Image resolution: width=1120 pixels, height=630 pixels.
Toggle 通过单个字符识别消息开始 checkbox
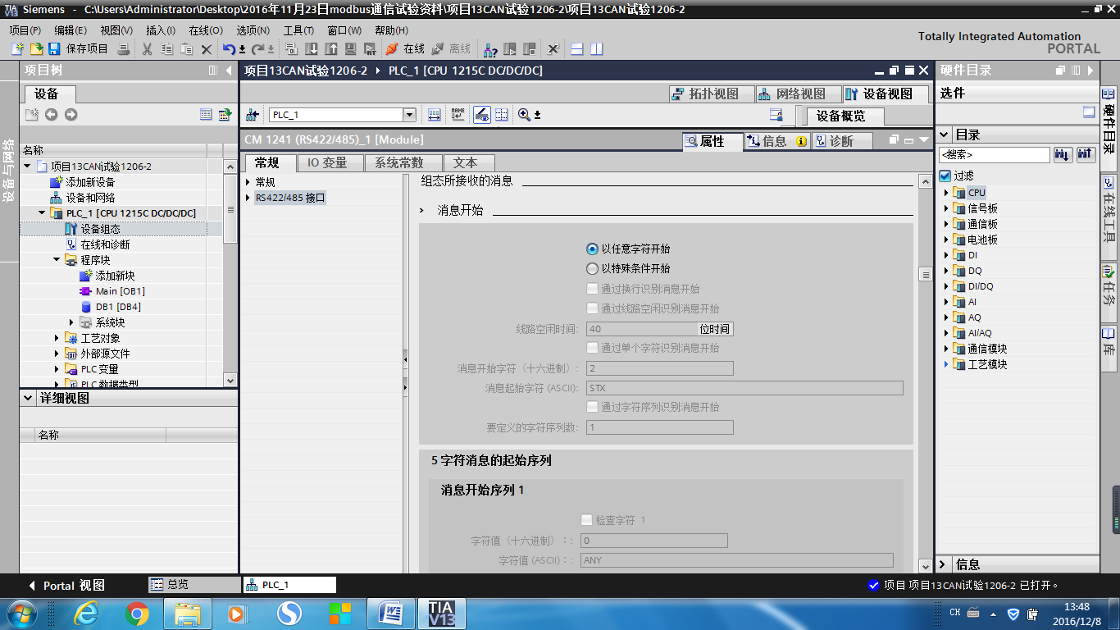click(593, 348)
